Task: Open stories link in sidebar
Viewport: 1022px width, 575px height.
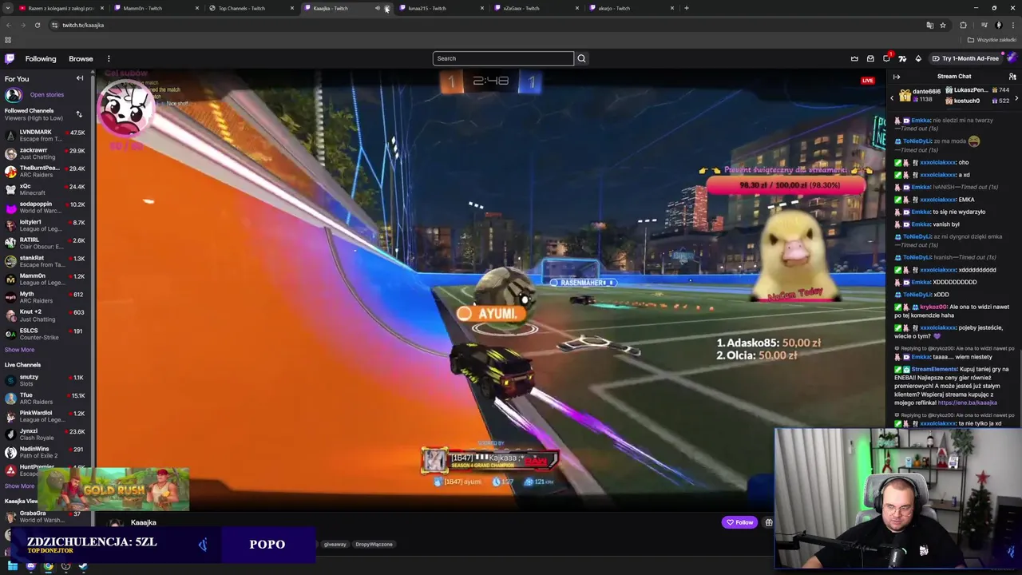Action: pyautogui.click(x=46, y=95)
